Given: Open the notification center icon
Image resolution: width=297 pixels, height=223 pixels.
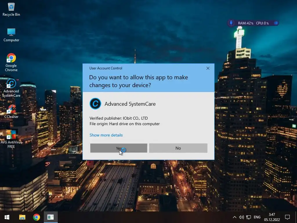Looking at the screenshot, I should pos(287,217).
